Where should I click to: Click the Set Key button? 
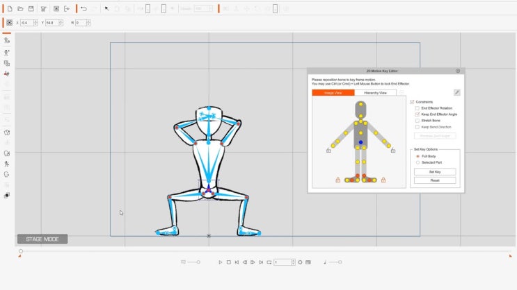(x=435, y=171)
